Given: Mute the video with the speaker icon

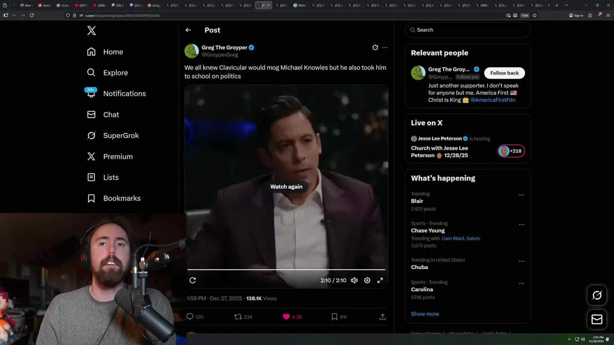Looking at the screenshot, I should click(x=354, y=280).
